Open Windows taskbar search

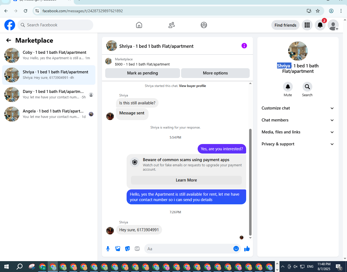pyautogui.click(x=20, y=267)
